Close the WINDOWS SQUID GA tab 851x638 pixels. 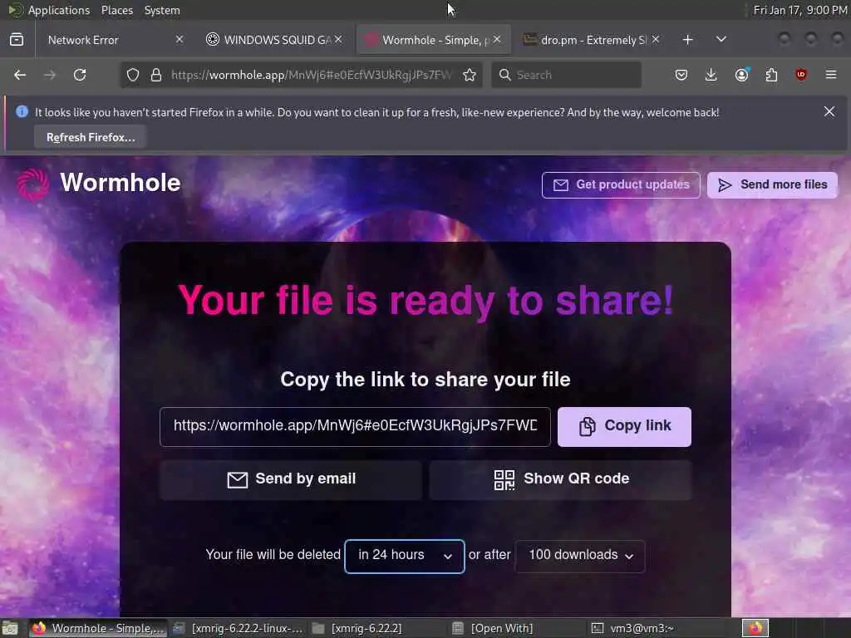click(338, 39)
